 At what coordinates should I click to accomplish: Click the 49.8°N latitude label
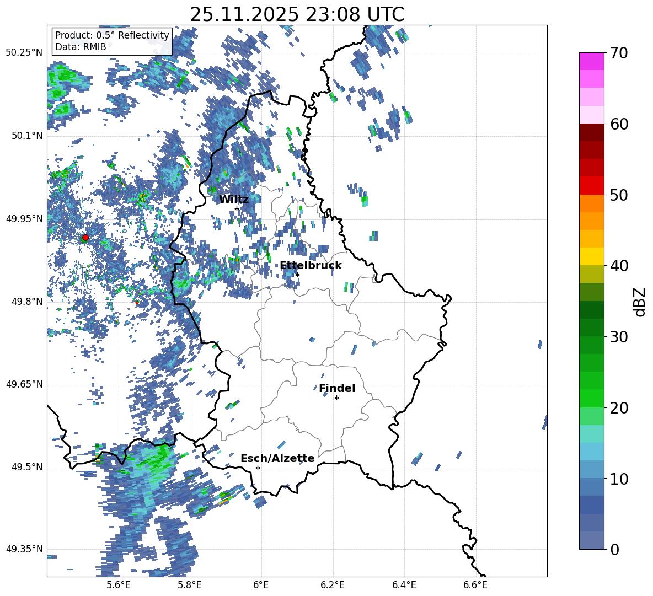click(x=26, y=302)
